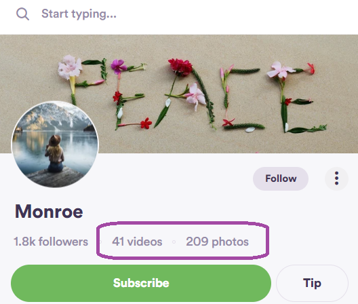Image resolution: width=358 pixels, height=304 pixels.
Task: Follow Monroe's profile
Action: (281, 178)
